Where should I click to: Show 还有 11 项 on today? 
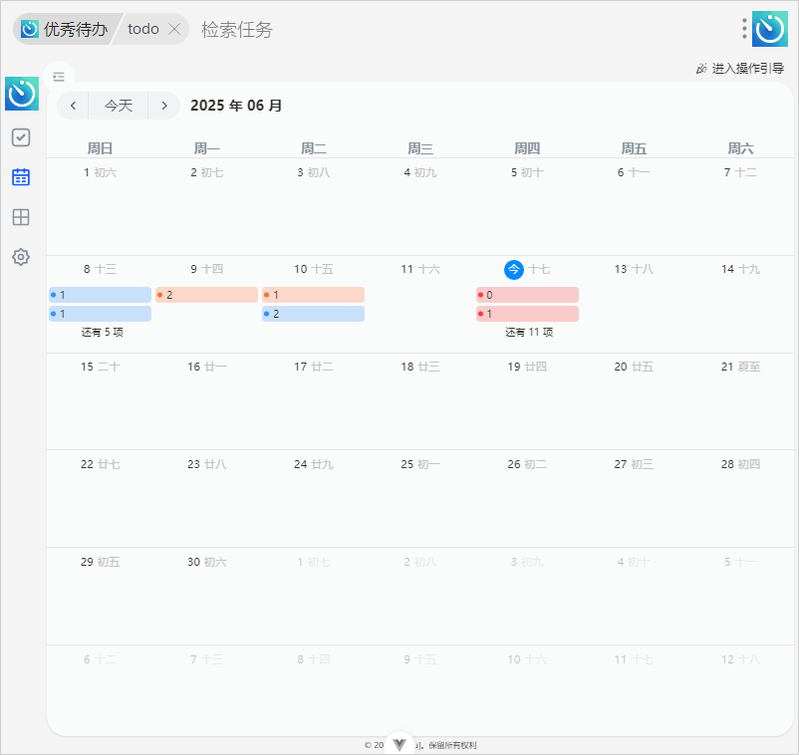[529, 332]
